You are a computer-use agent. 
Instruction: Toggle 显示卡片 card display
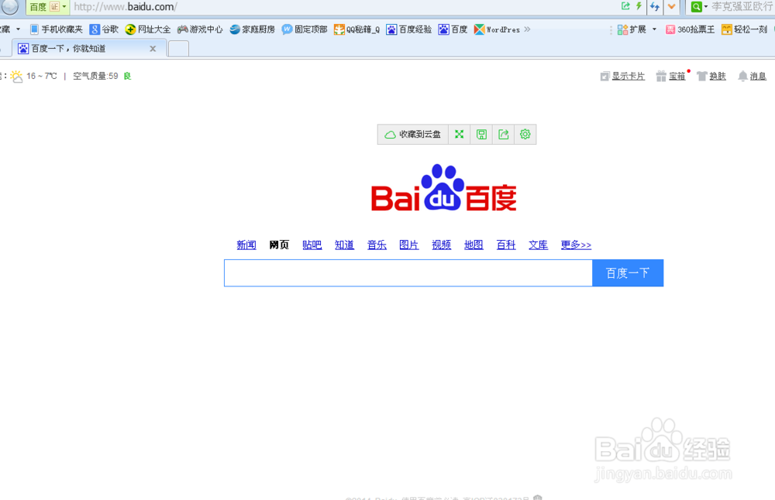tap(622, 76)
